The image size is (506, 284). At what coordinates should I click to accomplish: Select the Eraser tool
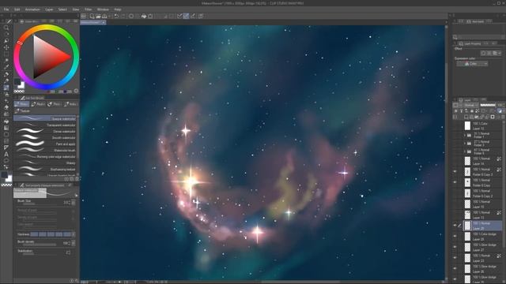pyautogui.click(x=6, y=107)
